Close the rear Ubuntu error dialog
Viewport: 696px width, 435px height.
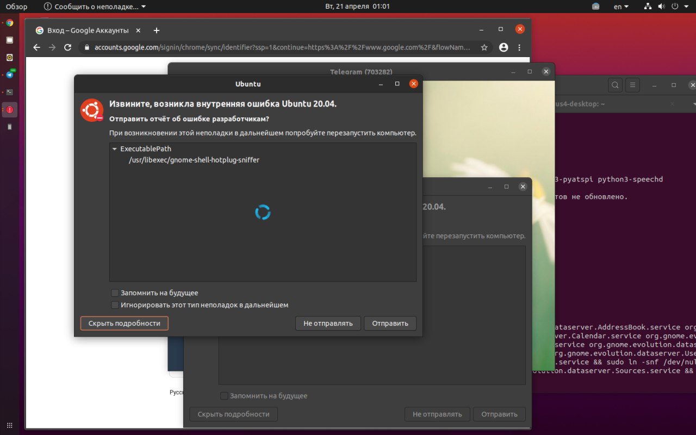pos(523,187)
